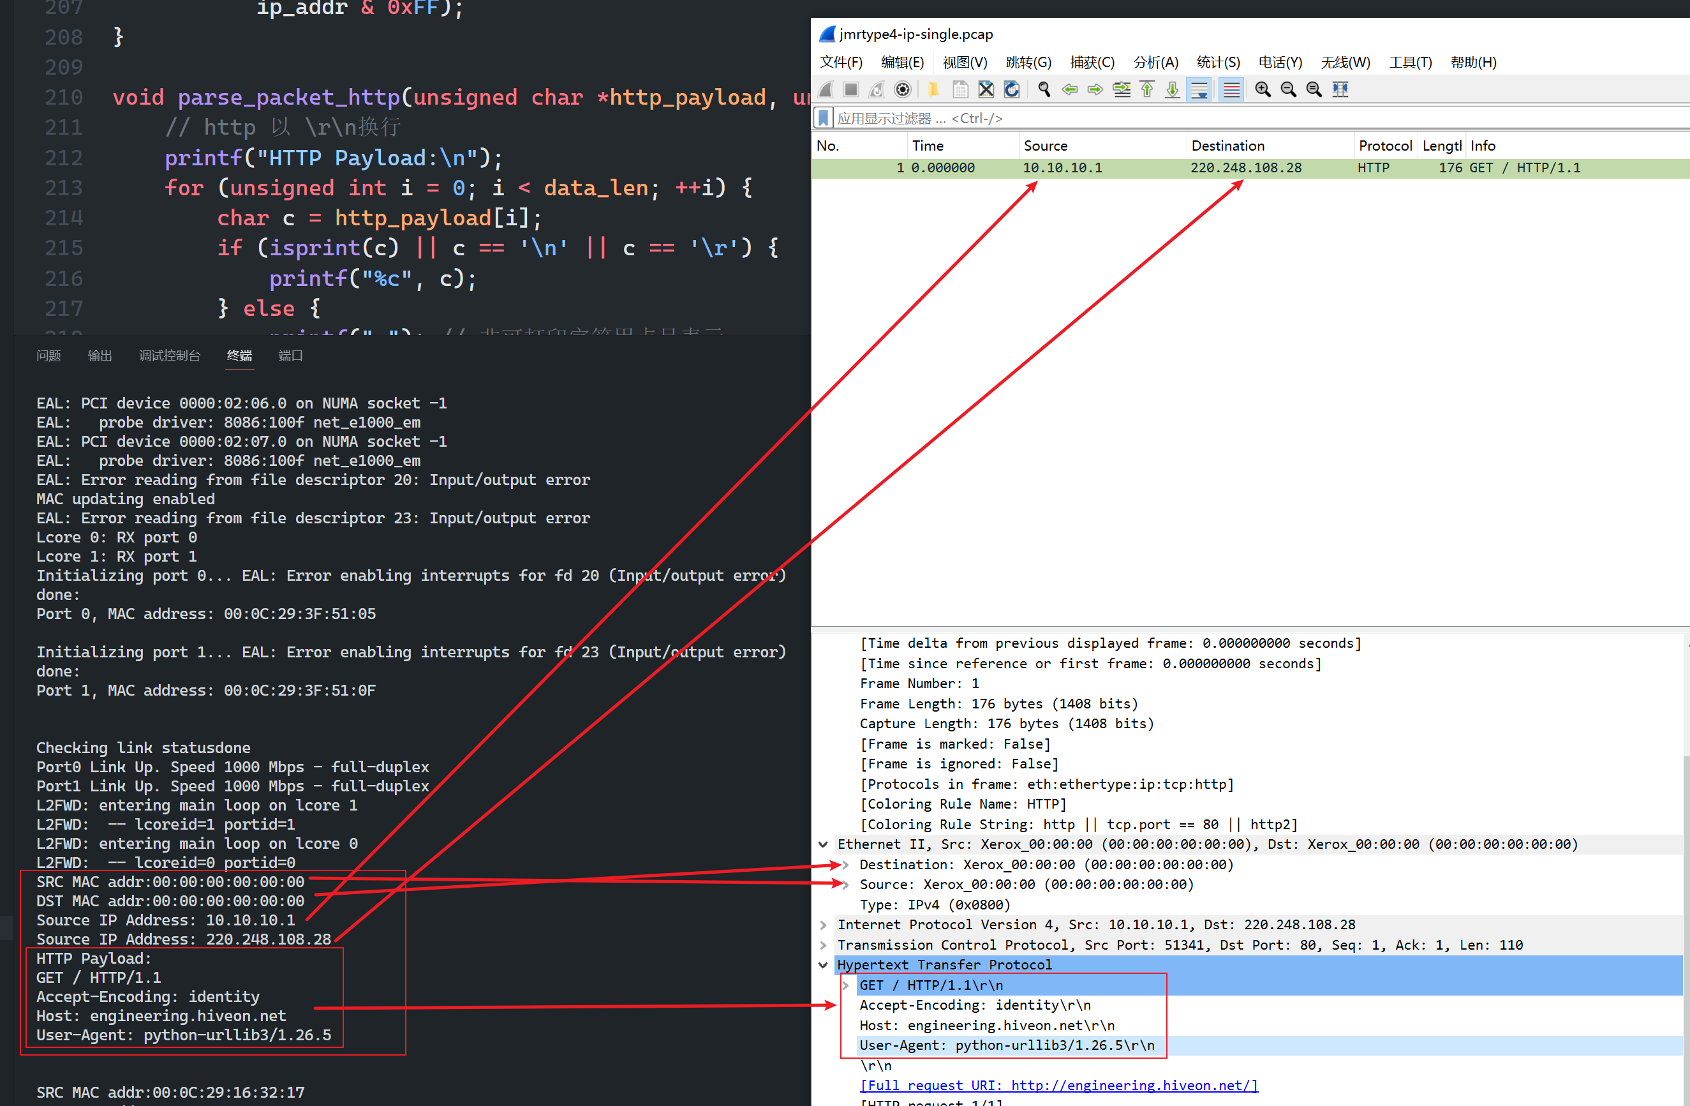The height and width of the screenshot is (1106, 1690).
Task: Open the 分析(A) menu
Action: pos(1155,63)
